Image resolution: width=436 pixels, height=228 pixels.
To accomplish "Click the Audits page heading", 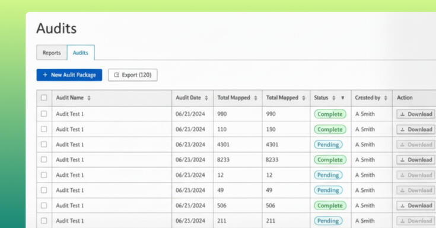I will tap(56, 28).
